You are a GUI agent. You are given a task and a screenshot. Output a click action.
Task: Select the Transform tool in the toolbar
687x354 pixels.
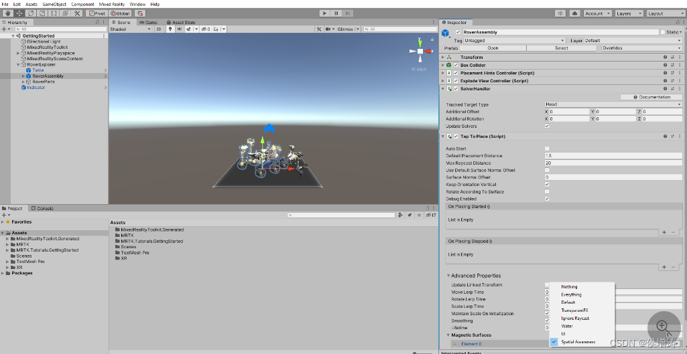66,13
